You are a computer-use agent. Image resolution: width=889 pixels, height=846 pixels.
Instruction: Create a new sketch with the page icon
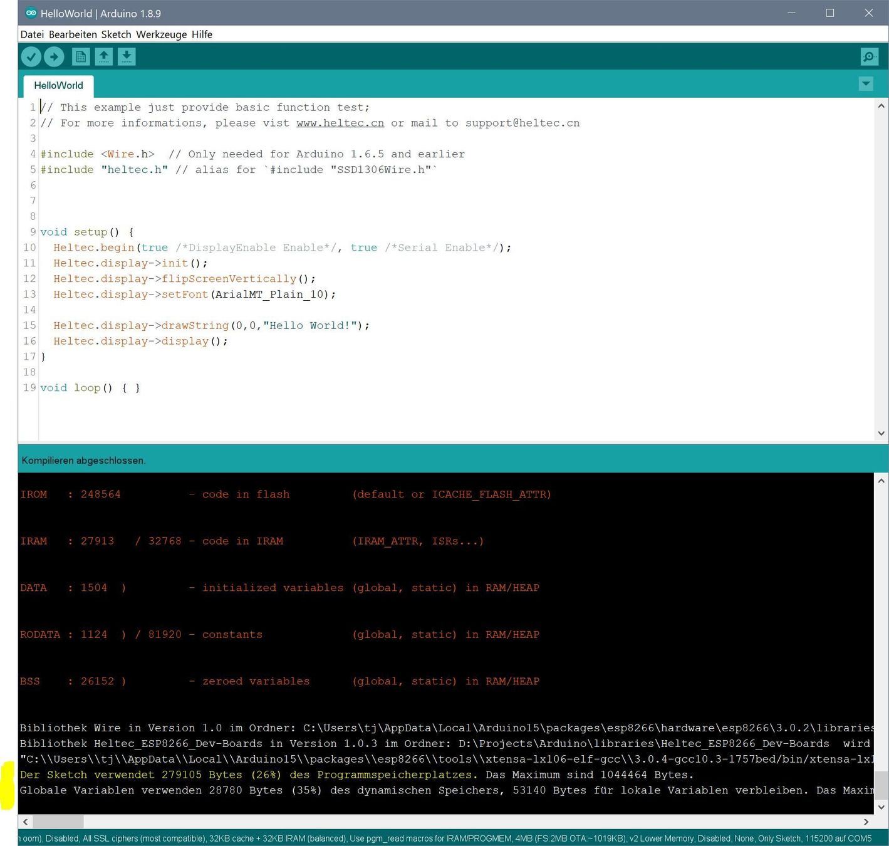tap(81, 57)
